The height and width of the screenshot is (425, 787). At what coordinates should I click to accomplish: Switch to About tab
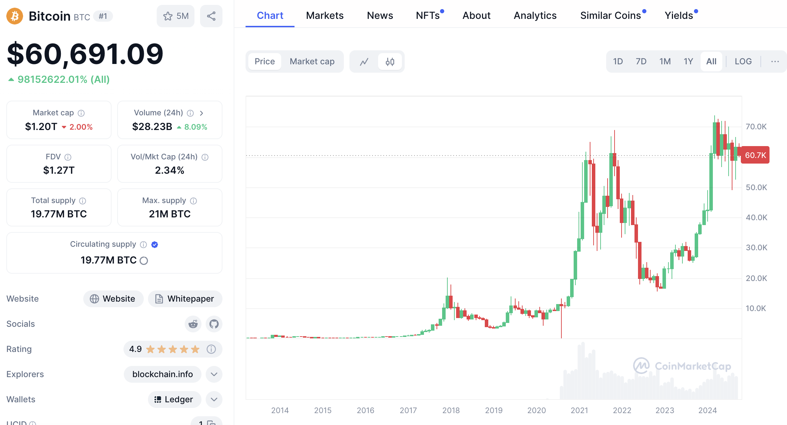(476, 16)
